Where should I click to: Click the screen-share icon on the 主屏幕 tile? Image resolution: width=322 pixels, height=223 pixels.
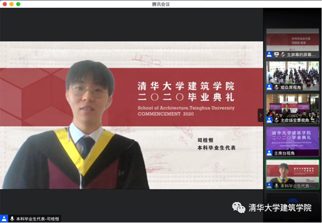[x=276, y=55]
